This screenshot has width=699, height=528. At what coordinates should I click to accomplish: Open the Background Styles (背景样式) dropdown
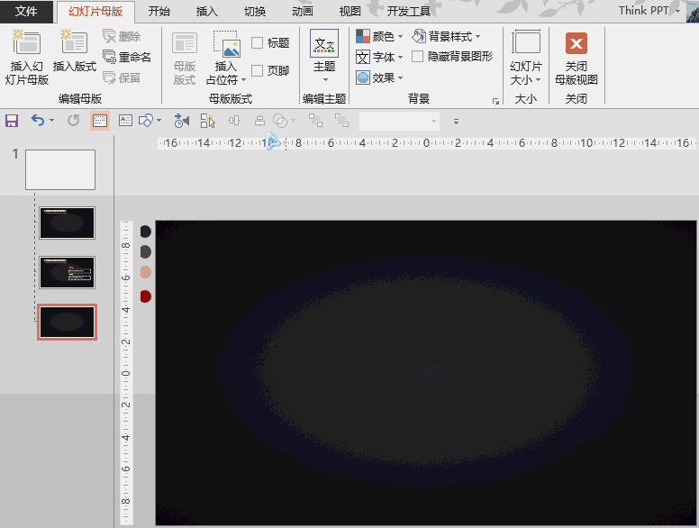click(x=447, y=37)
